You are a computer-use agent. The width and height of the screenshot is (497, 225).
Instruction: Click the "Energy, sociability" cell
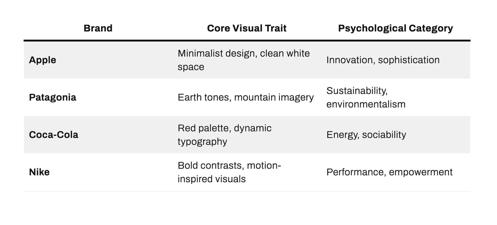(x=366, y=135)
